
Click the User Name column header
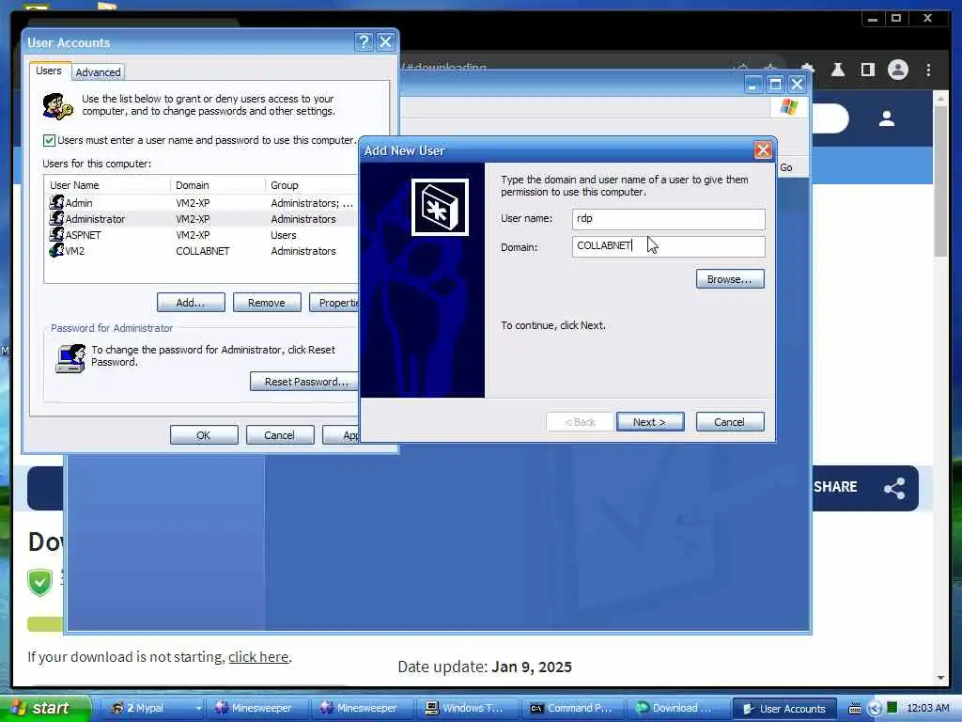[107, 185]
